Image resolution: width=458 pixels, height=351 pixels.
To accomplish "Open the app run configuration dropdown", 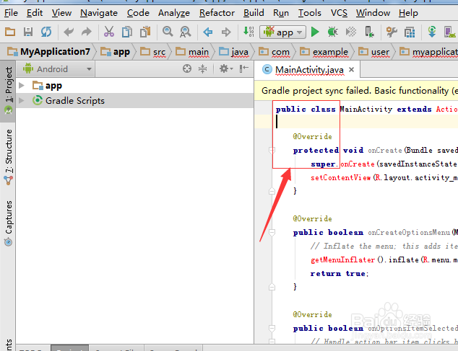I will click(282, 32).
